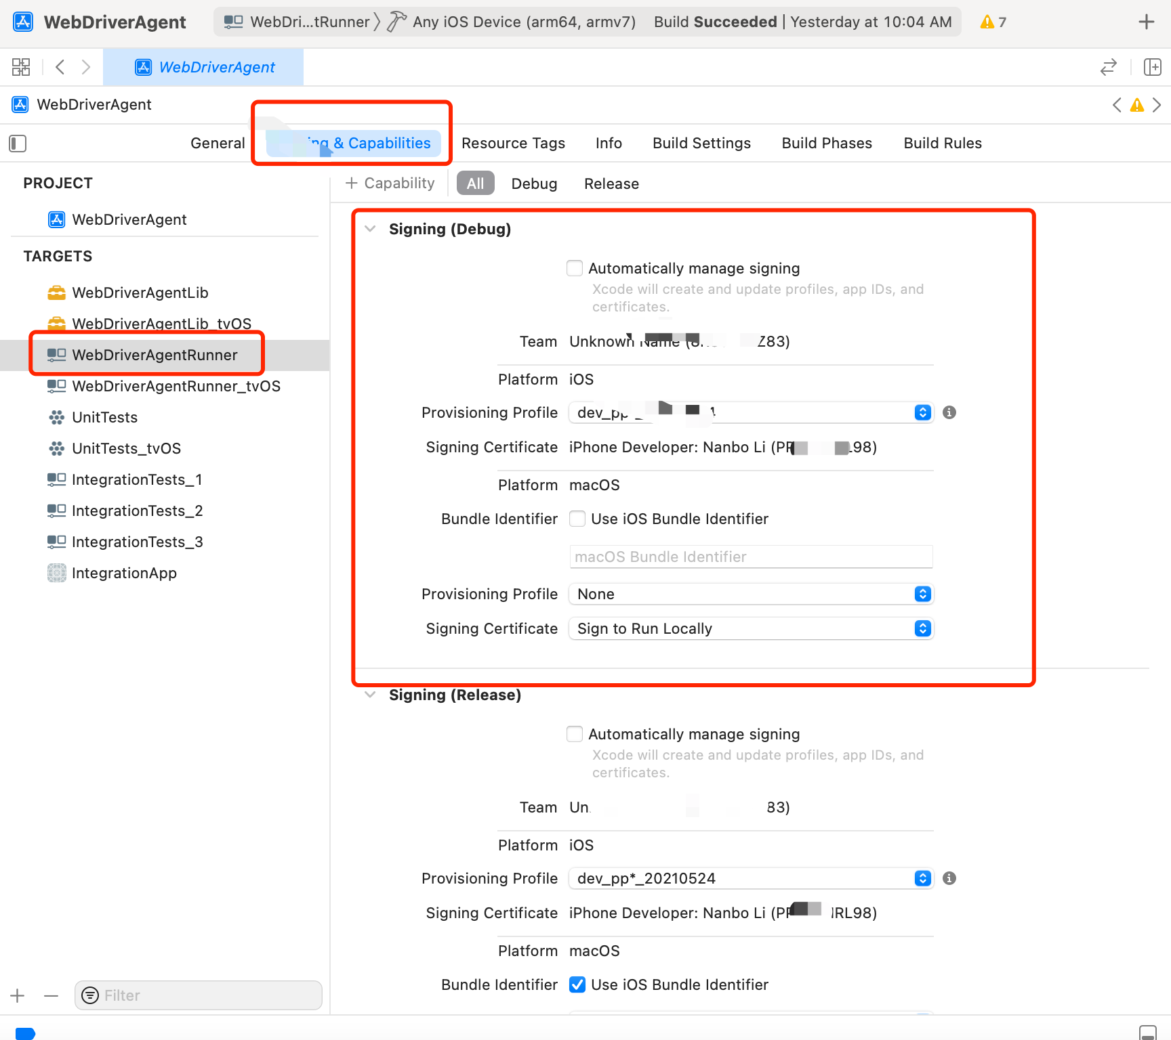Image resolution: width=1171 pixels, height=1040 pixels.
Task: Open Debug iOS Provisioning Profile dropdown
Action: [x=751, y=412]
